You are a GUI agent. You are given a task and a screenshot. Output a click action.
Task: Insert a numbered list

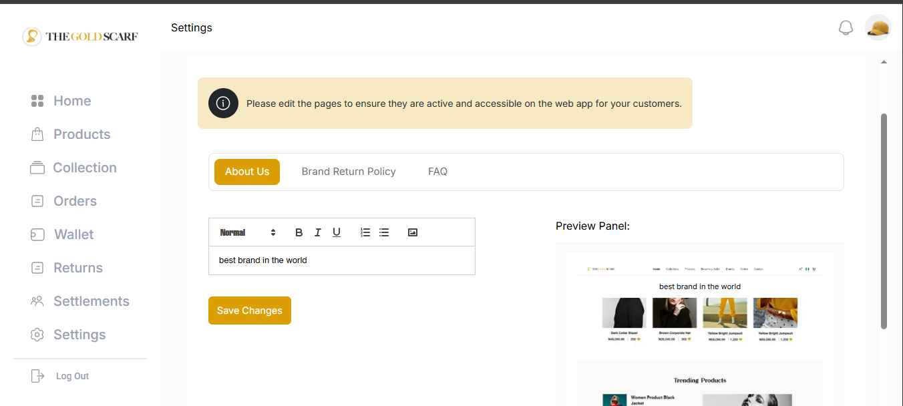pyautogui.click(x=365, y=232)
